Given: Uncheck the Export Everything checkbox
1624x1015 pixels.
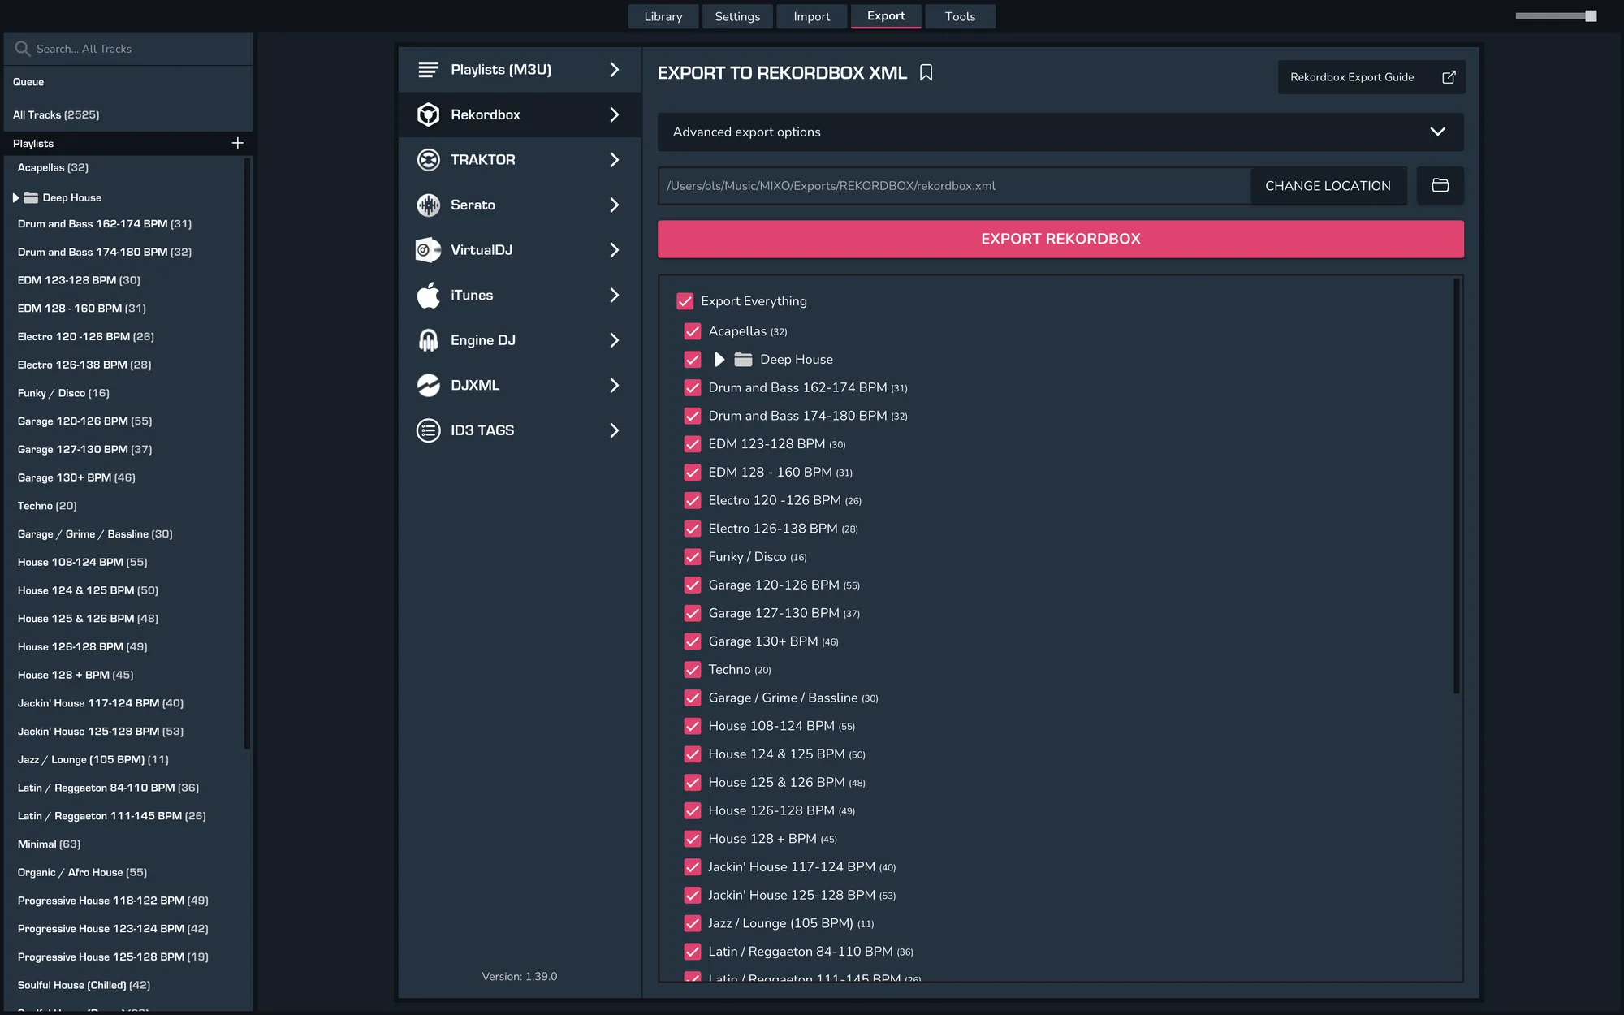Looking at the screenshot, I should coord(685,301).
